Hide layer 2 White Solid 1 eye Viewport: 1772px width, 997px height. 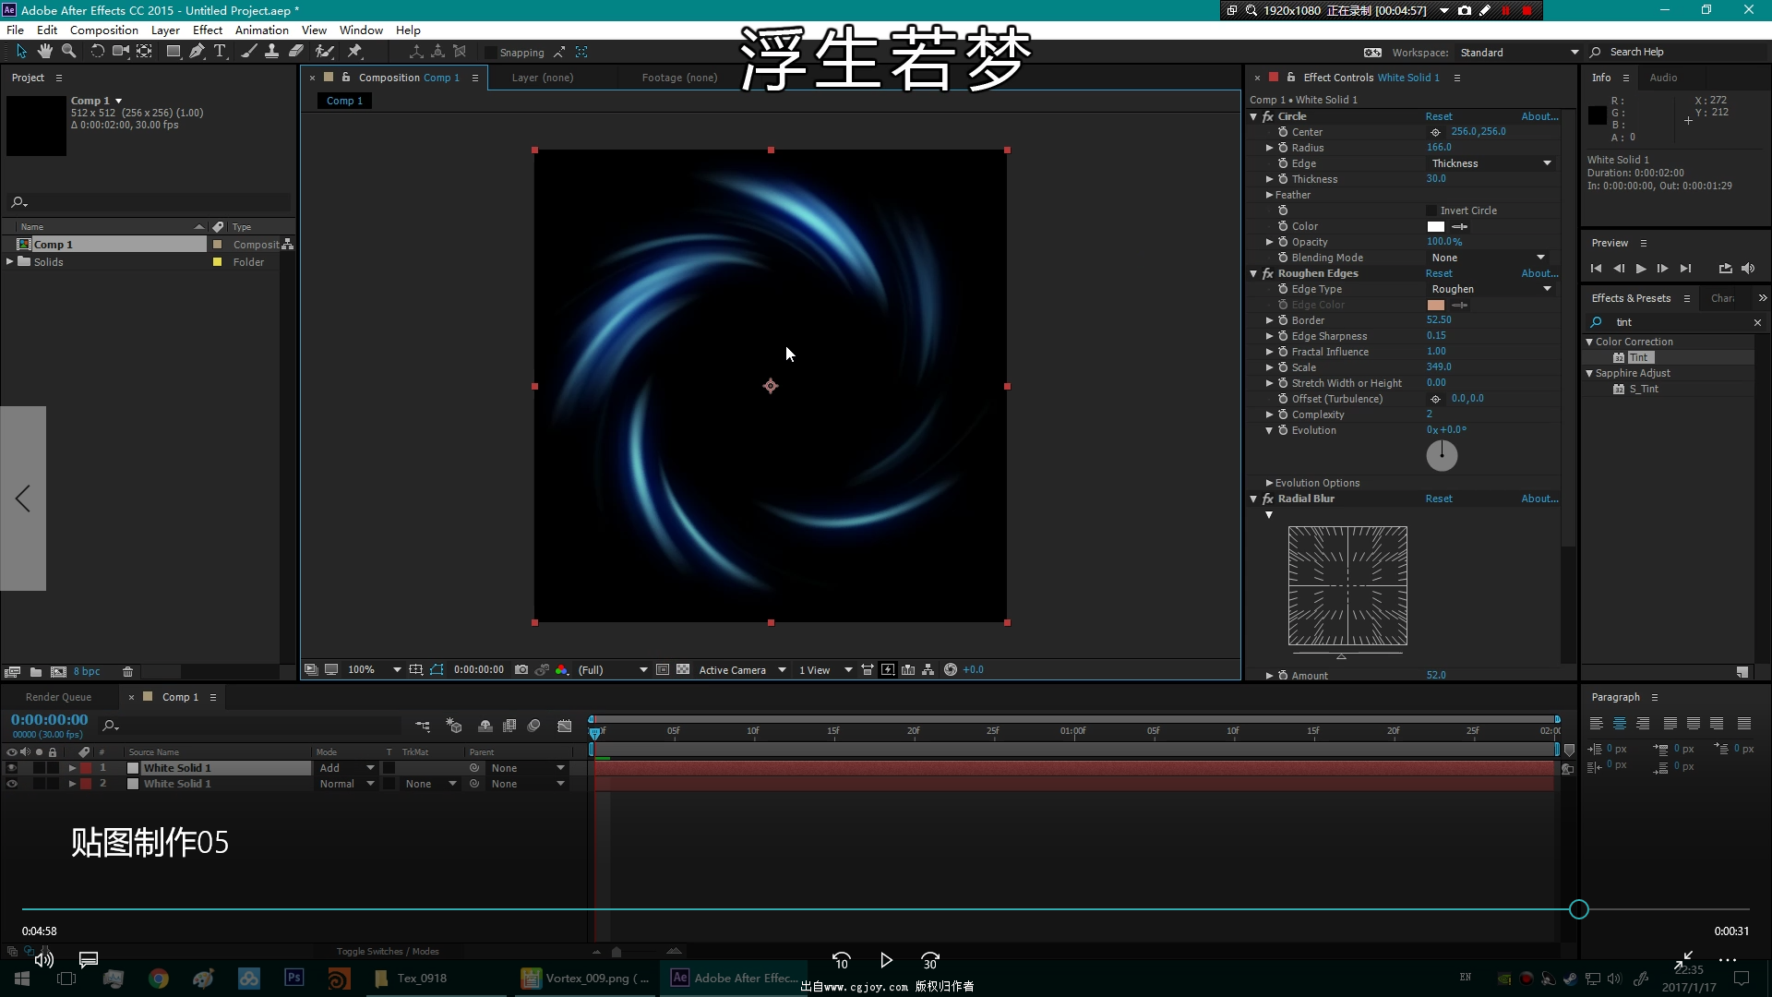[12, 784]
